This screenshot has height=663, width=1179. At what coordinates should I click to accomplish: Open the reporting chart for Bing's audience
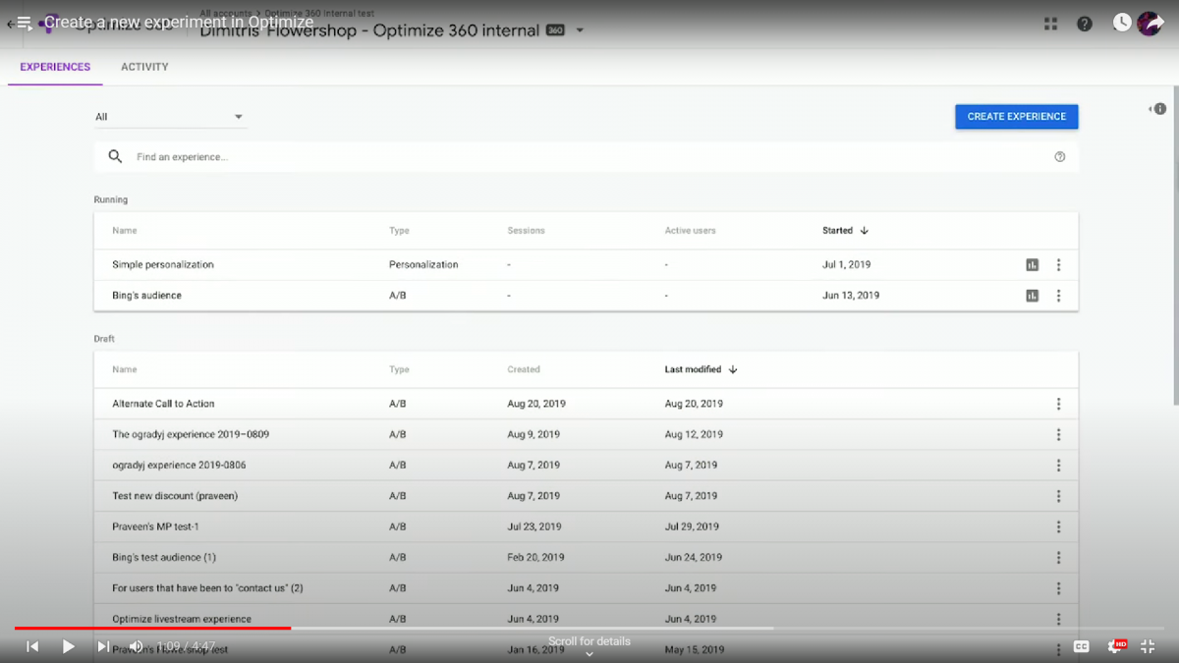pos(1032,295)
